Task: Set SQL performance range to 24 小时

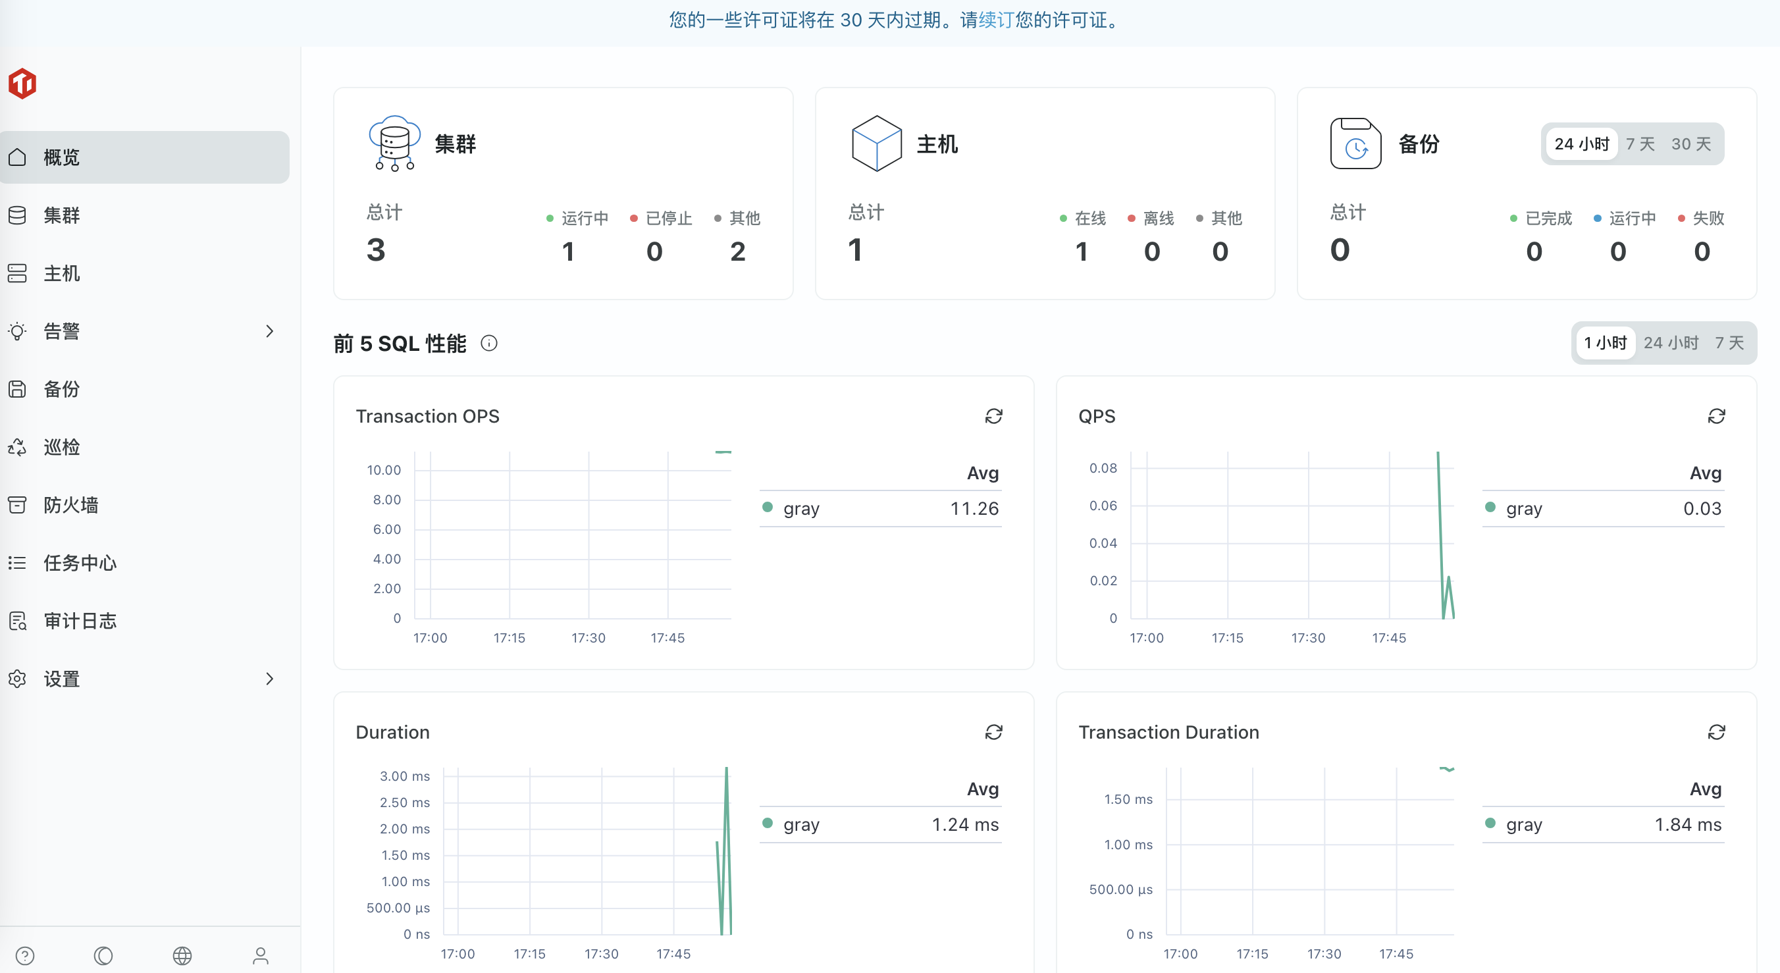Action: [1670, 343]
